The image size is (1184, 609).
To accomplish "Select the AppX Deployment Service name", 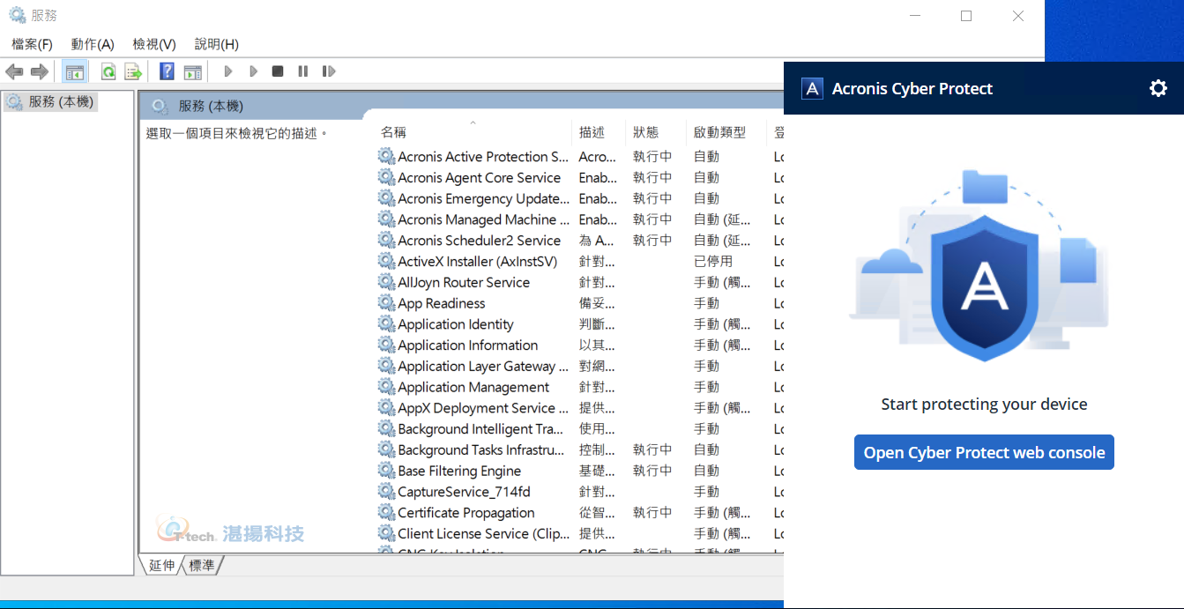I will click(x=483, y=408).
